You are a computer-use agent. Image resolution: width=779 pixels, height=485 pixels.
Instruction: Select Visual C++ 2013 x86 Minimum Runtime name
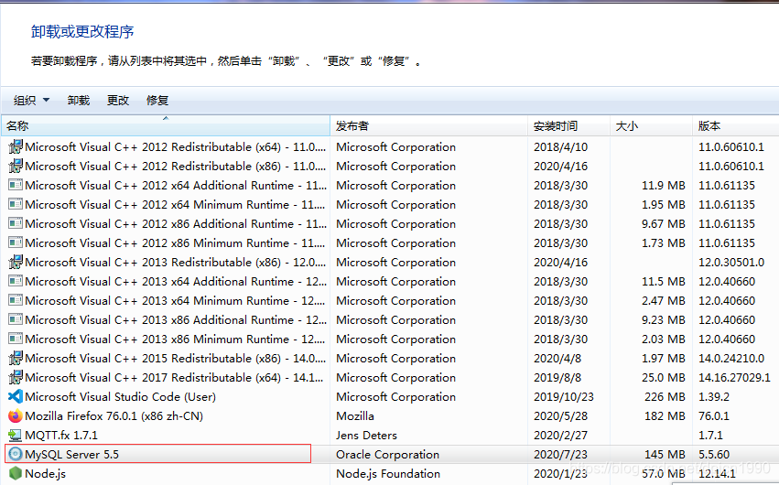coord(174,339)
